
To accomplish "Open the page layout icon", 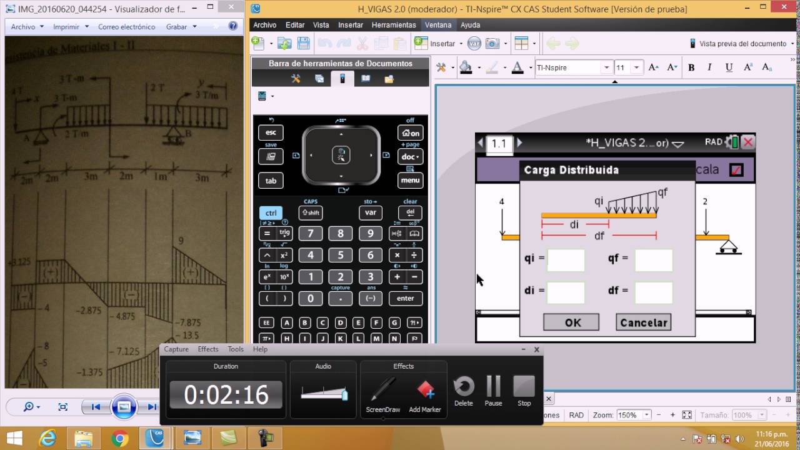I will click(521, 43).
